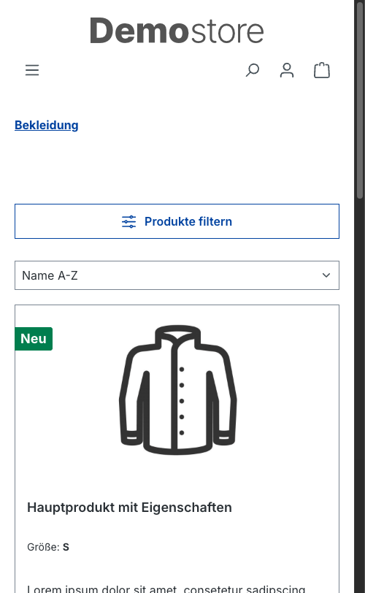
Task: Click the Größe: S variant text
Action: (48, 547)
